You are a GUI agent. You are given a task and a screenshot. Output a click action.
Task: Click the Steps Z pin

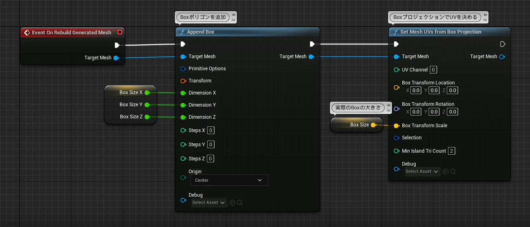coord(183,159)
